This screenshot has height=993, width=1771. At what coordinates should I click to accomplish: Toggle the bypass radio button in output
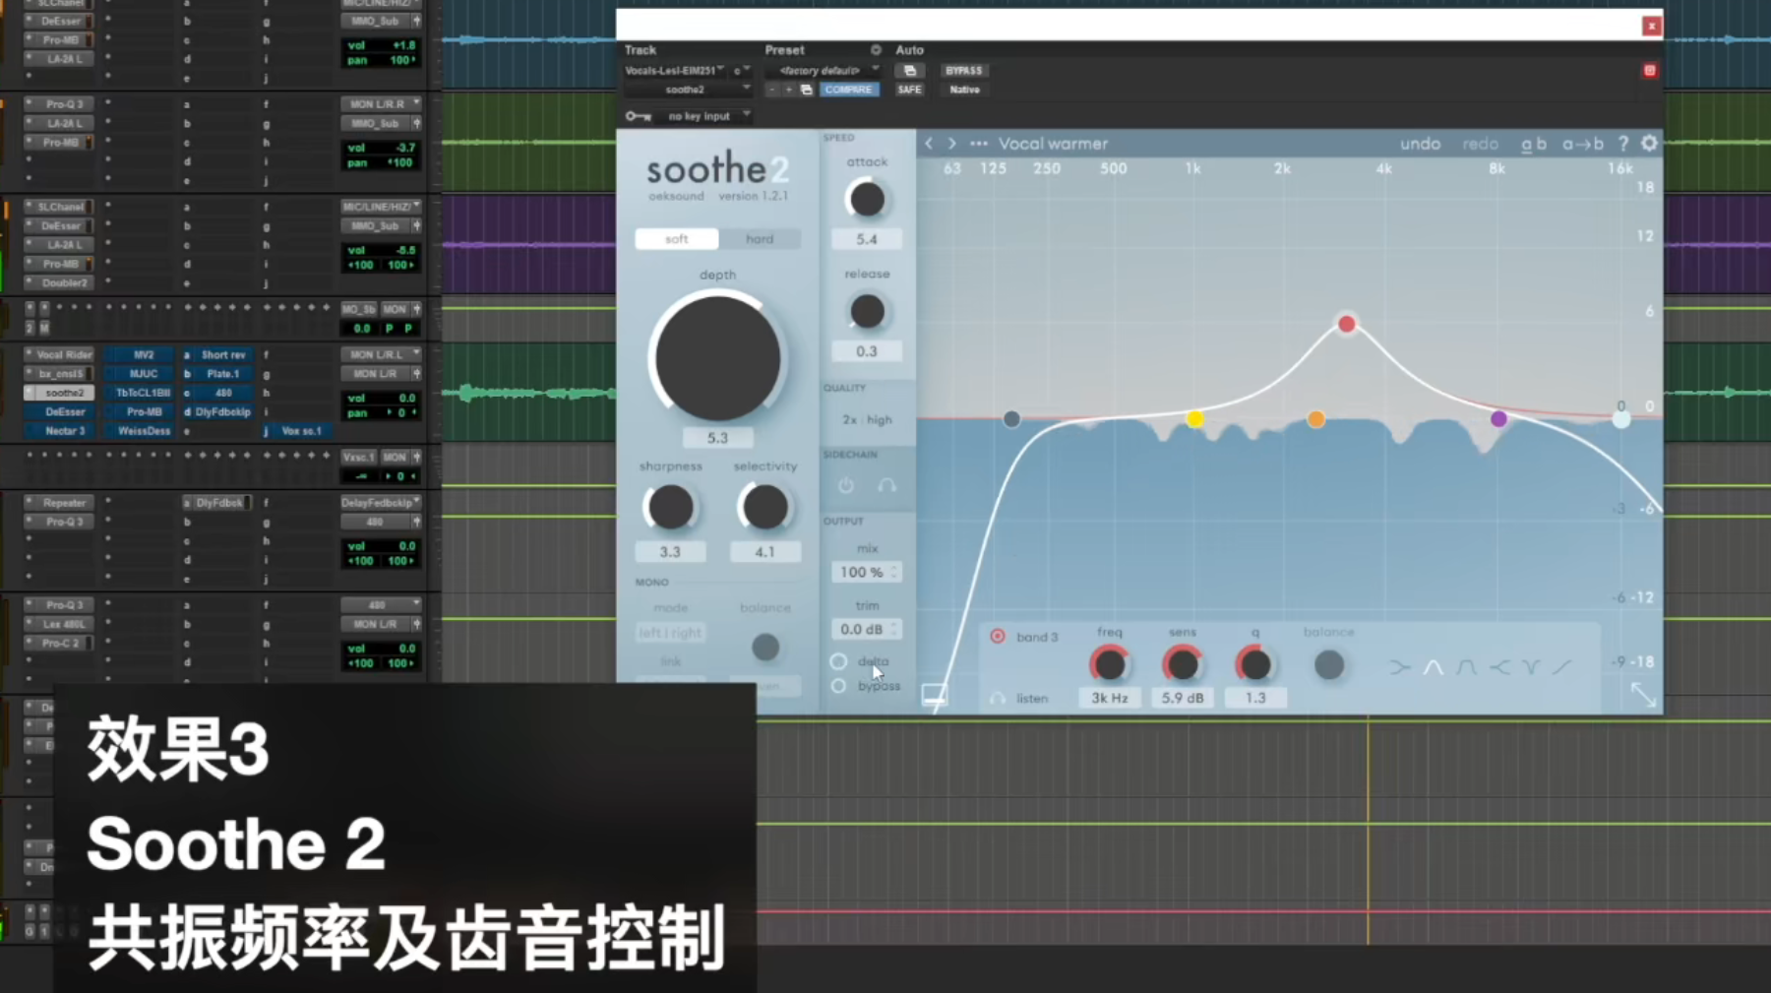(838, 686)
